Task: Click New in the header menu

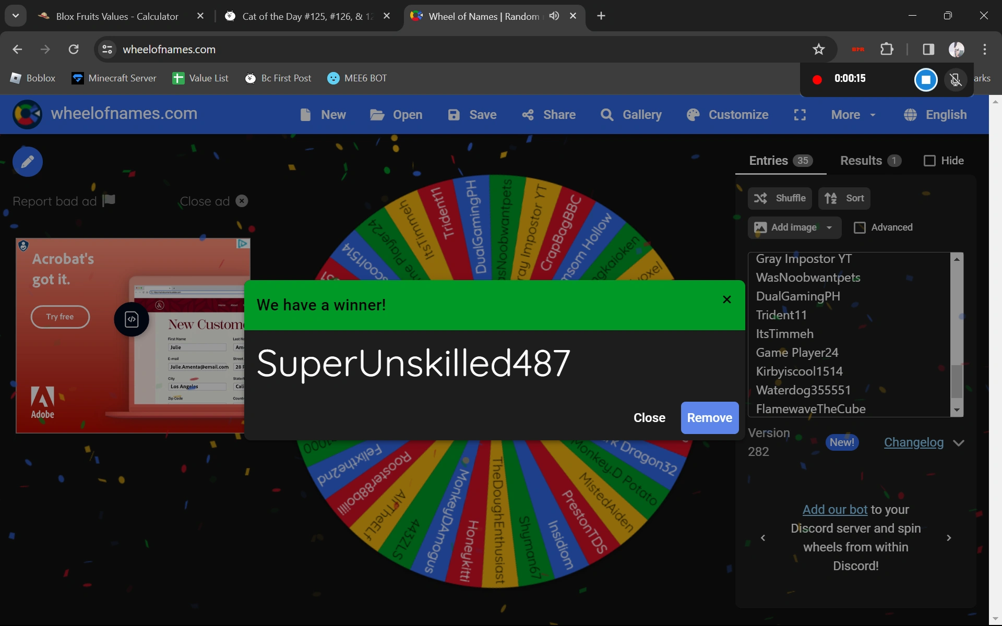Action: click(x=323, y=115)
